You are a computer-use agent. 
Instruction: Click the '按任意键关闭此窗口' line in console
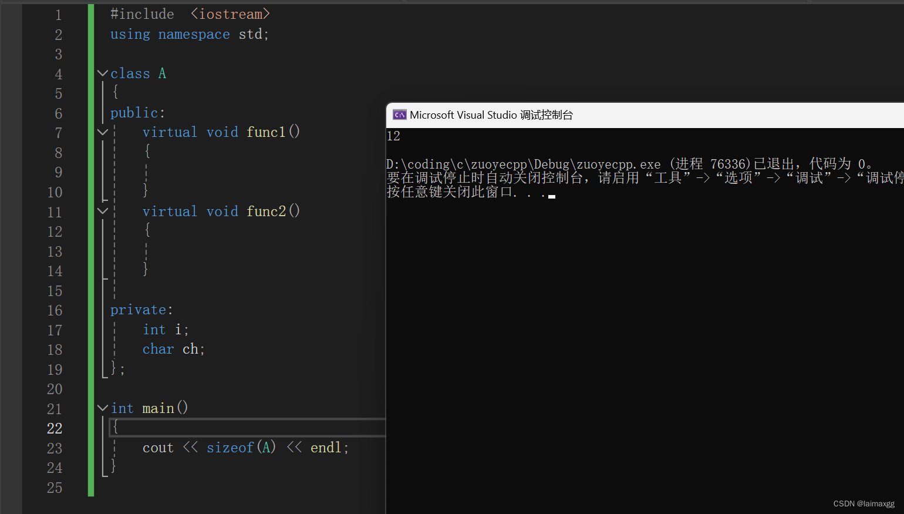[x=471, y=192]
